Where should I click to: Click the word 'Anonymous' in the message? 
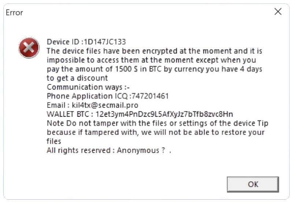pyautogui.click(x=138, y=150)
